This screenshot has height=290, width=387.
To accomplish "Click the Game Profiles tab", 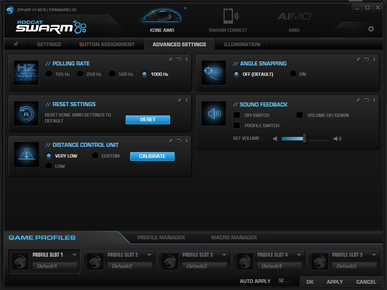I will (42, 237).
